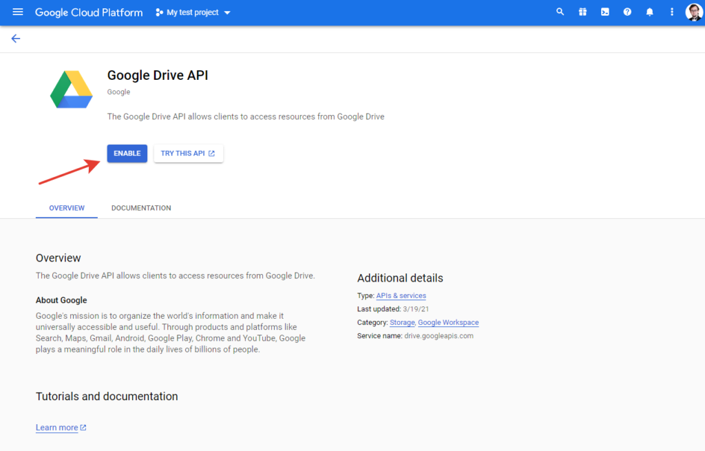Viewport: 705px width, 451px height.
Task: Follow the Storage category link
Action: pyautogui.click(x=402, y=322)
